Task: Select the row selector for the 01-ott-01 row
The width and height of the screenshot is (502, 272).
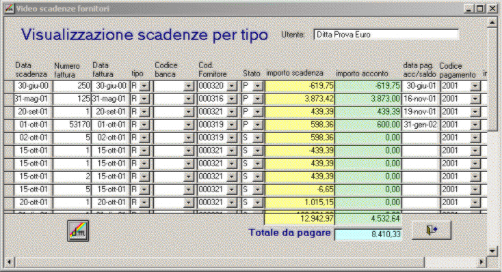Action: 9,125
